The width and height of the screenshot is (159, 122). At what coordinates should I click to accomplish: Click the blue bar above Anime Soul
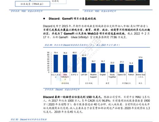tap(140, 66)
